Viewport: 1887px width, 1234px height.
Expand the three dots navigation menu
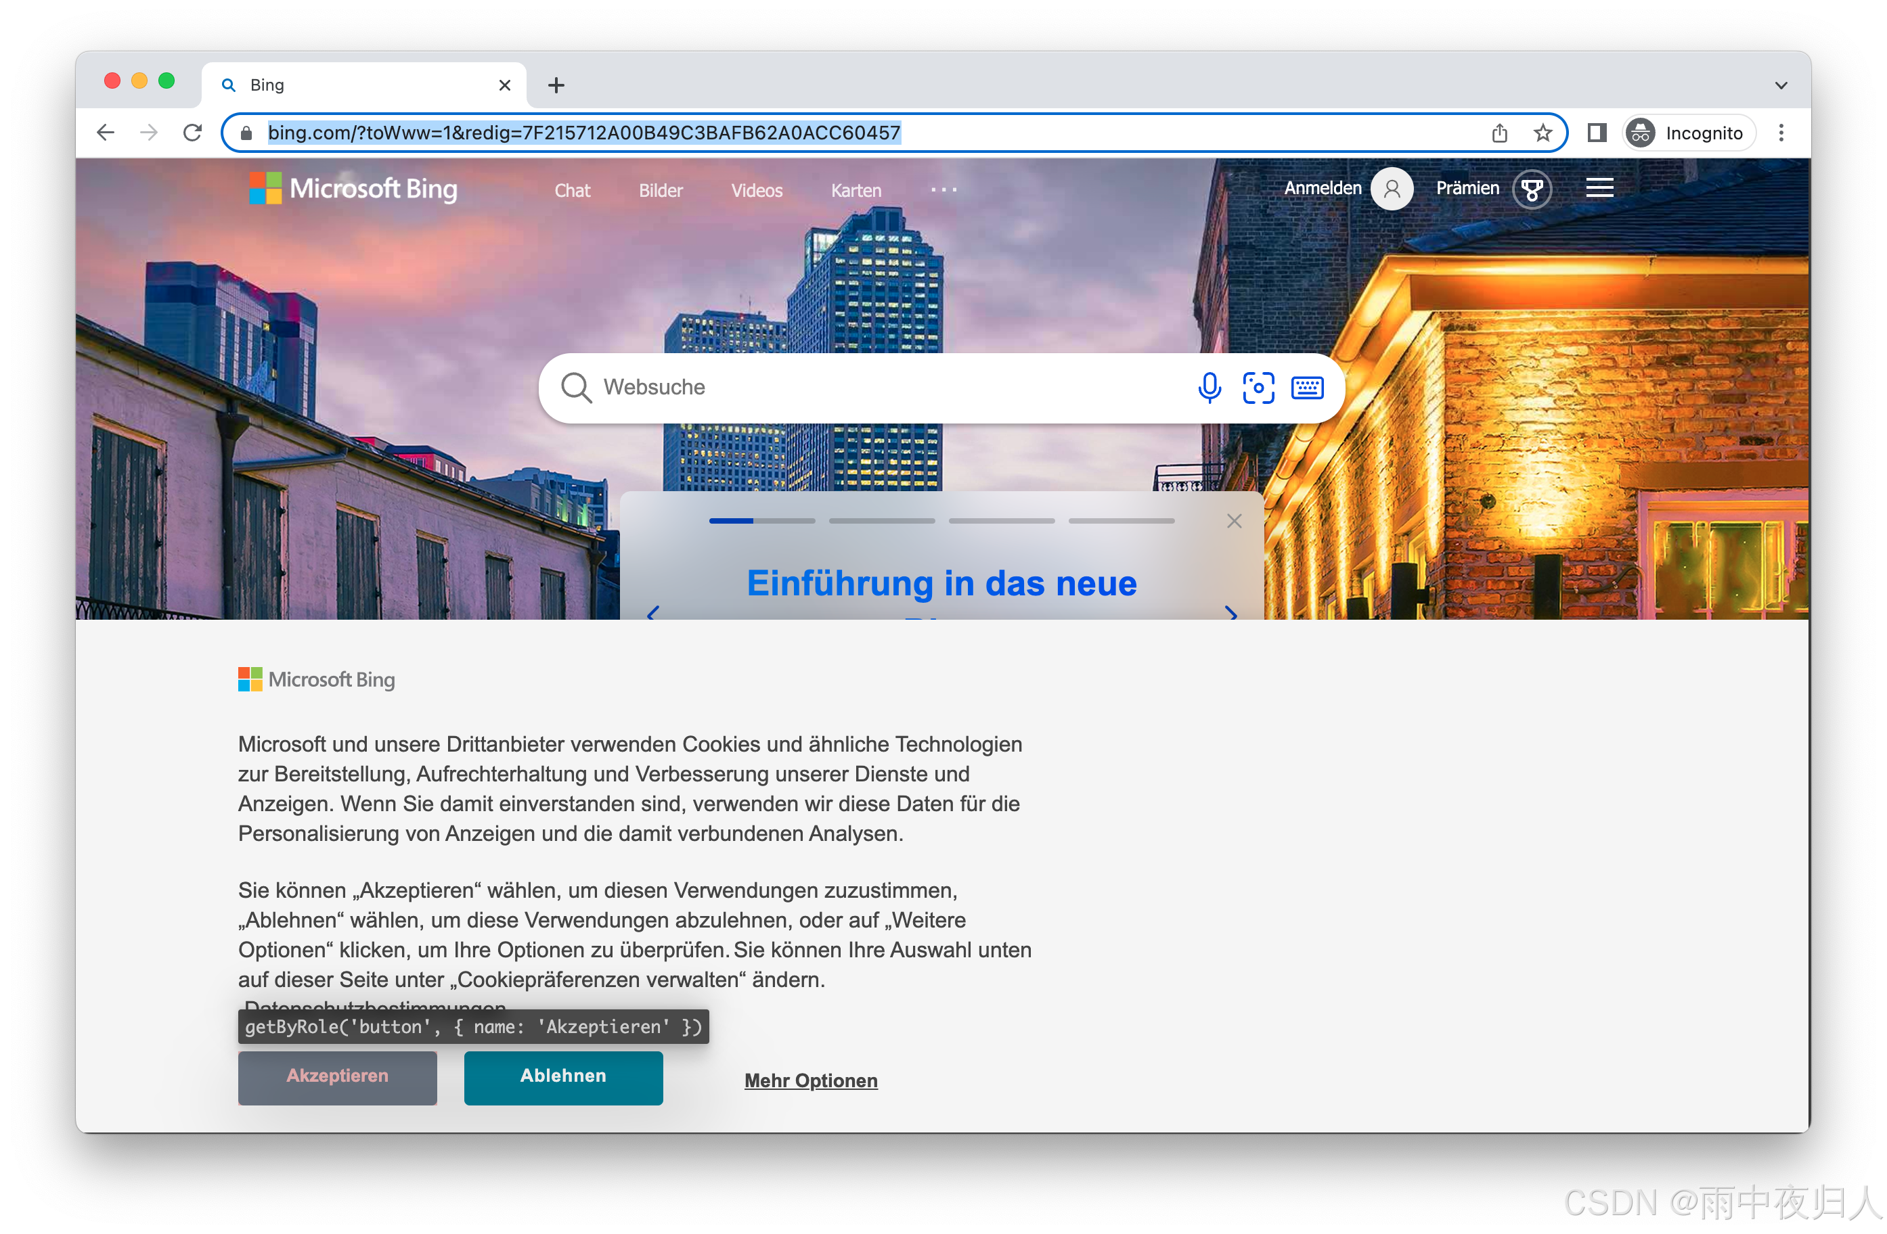pos(944,190)
